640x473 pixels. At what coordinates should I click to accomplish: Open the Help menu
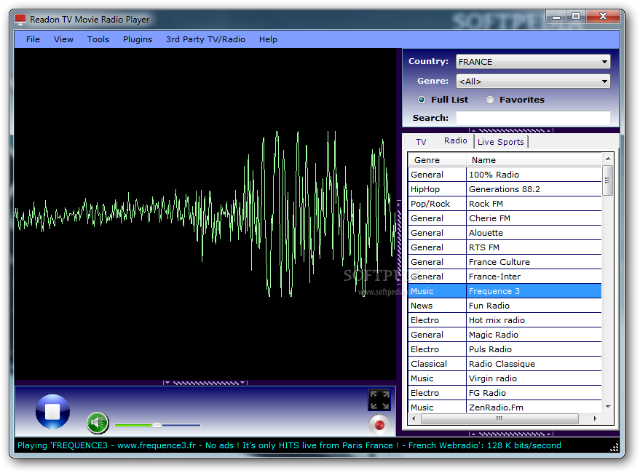coord(268,39)
